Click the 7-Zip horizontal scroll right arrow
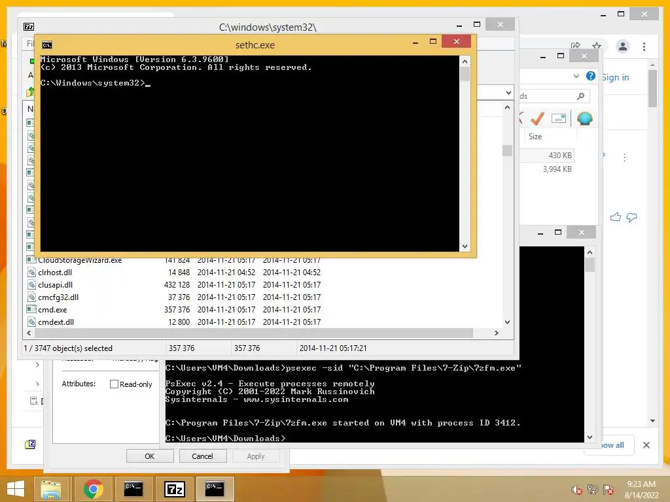This screenshot has width=670, height=502. [497, 333]
